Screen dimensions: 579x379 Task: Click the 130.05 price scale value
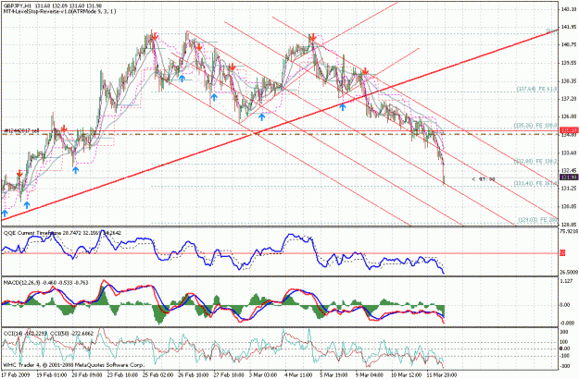pyautogui.click(x=569, y=207)
